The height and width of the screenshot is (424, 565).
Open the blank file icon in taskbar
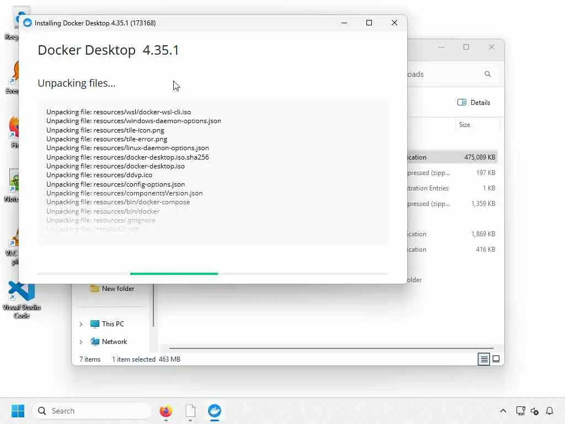(x=190, y=411)
